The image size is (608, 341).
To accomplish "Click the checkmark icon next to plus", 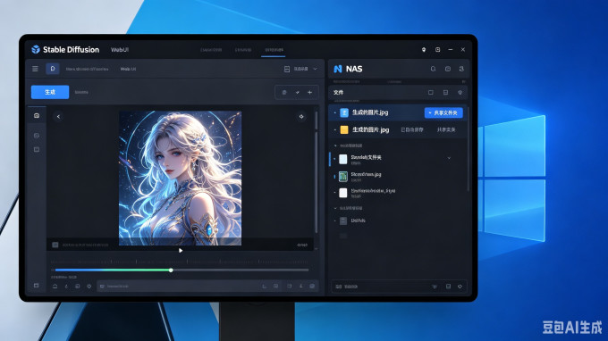I will pos(298,93).
